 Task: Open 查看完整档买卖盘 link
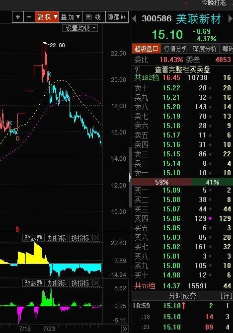point(182,69)
